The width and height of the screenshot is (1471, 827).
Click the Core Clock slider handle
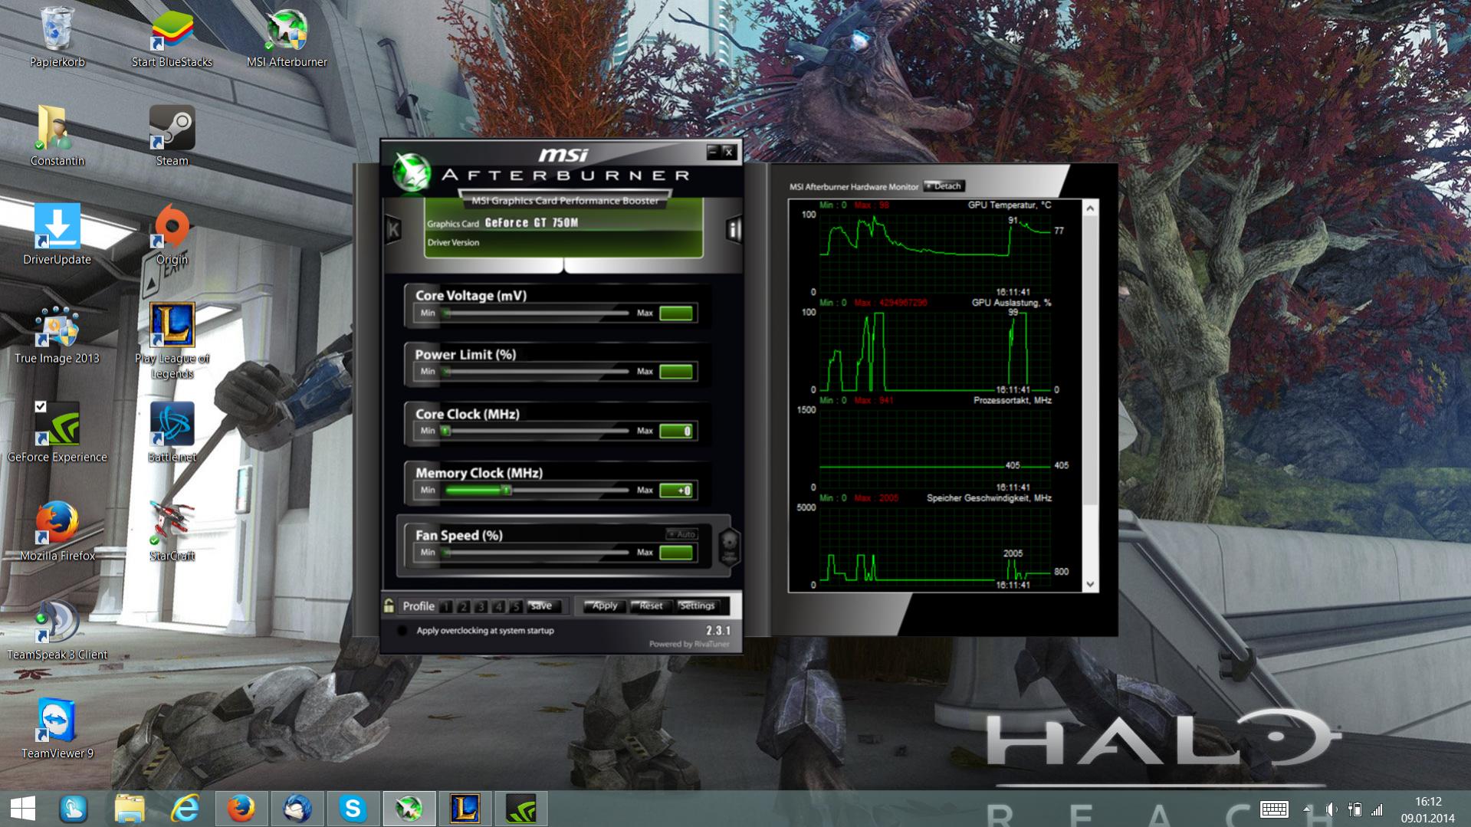tap(445, 431)
